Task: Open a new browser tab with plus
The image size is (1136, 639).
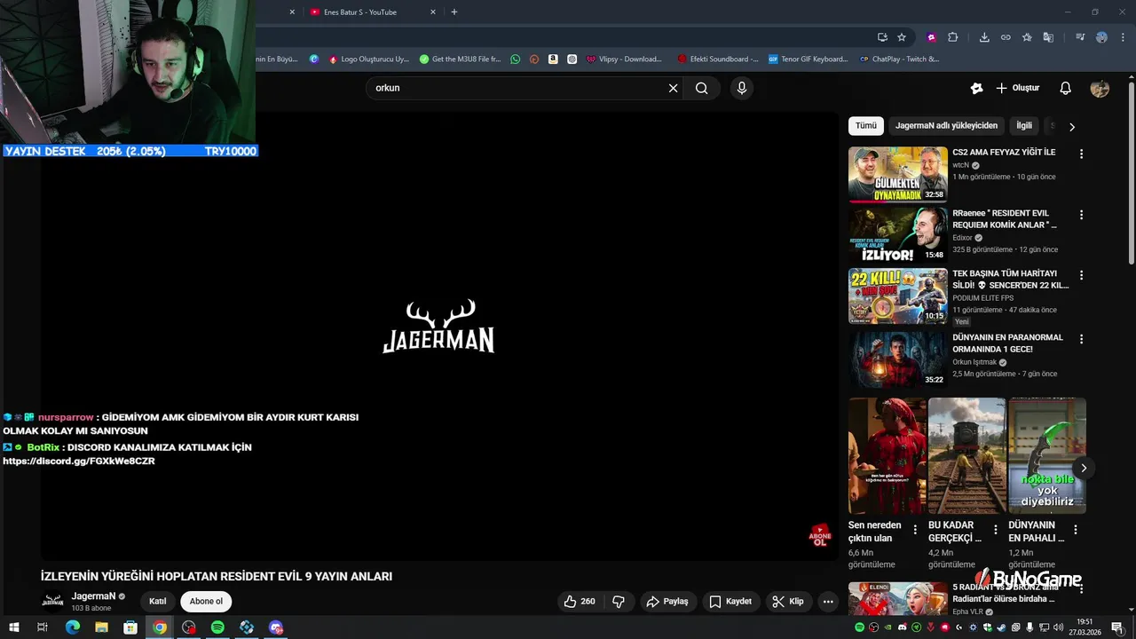Action: tap(454, 12)
